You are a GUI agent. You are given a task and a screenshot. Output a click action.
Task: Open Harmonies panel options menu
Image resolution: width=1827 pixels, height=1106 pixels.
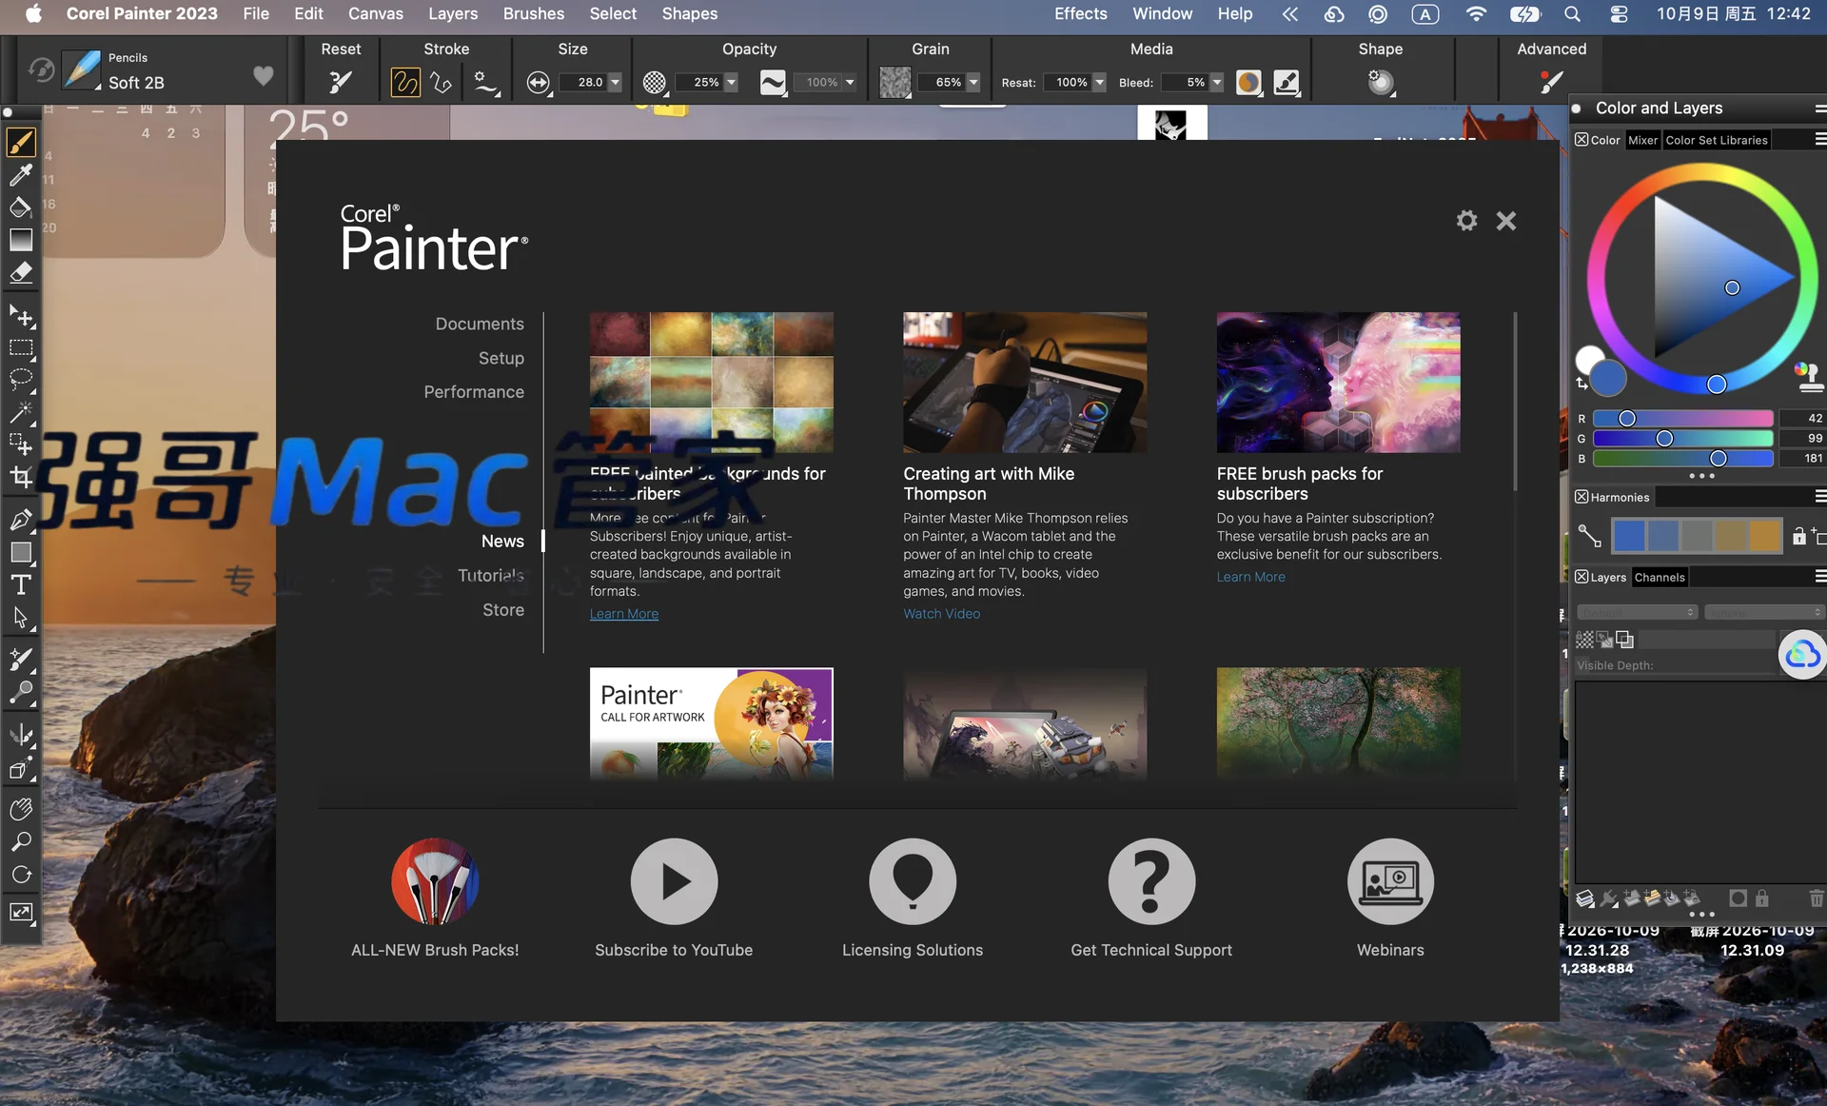click(1819, 497)
